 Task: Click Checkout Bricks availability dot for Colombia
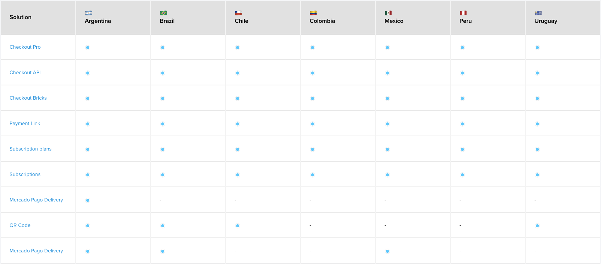click(x=312, y=98)
